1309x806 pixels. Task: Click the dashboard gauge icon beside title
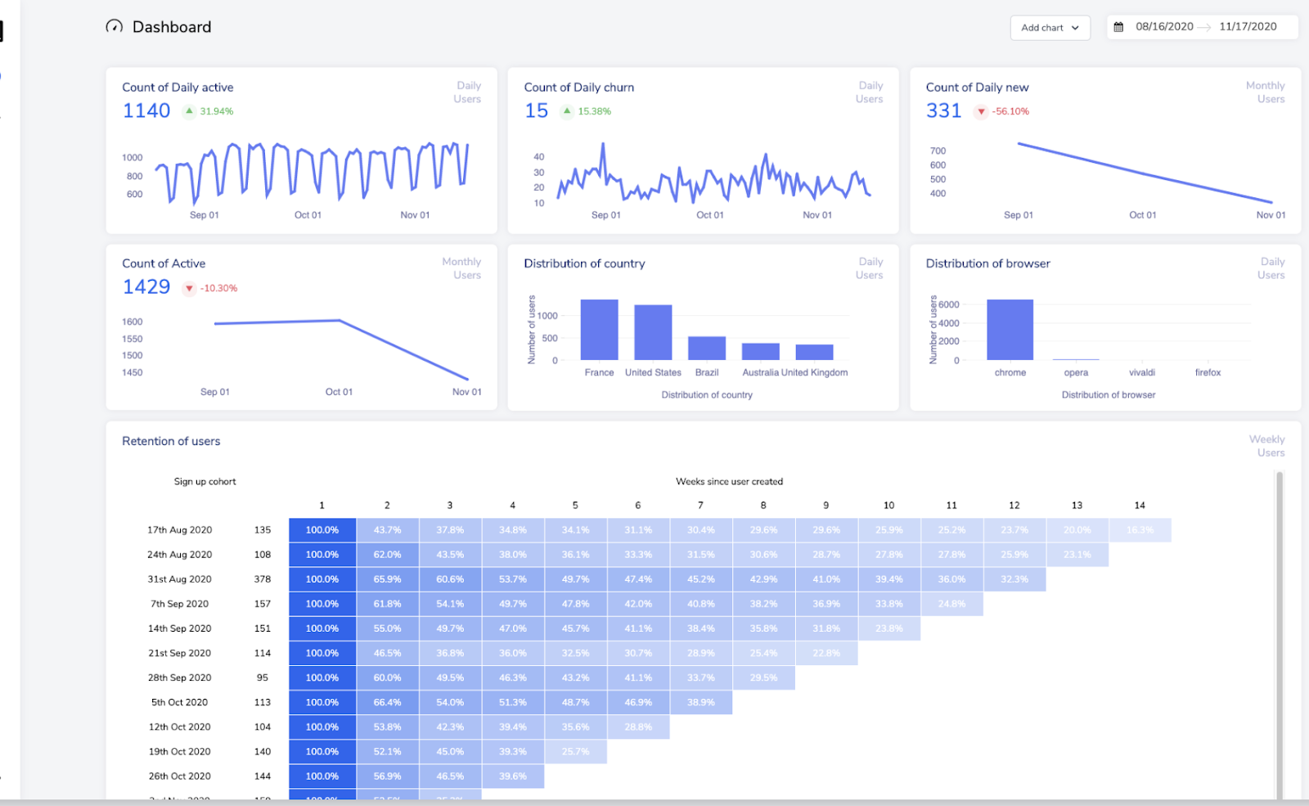tap(115, 26)
